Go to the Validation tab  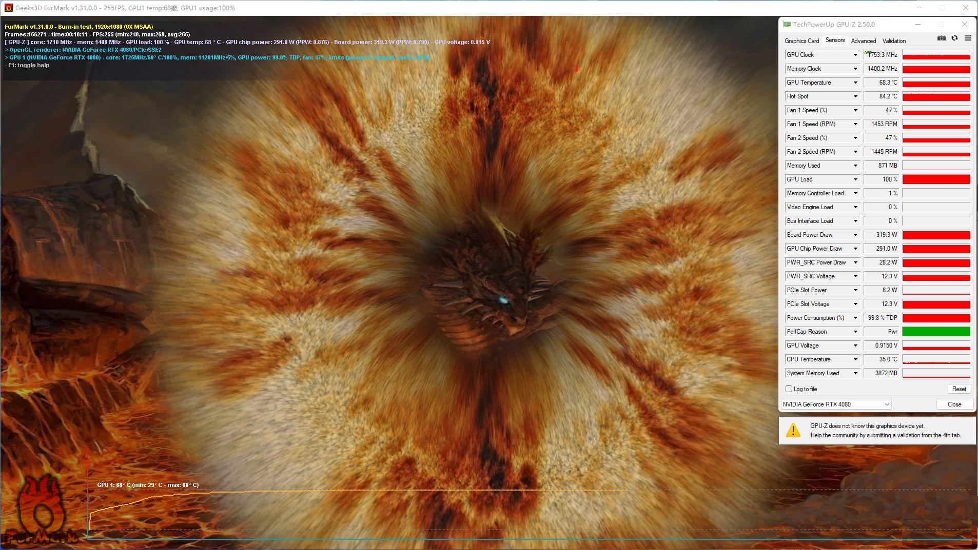(x=894, y=41)
